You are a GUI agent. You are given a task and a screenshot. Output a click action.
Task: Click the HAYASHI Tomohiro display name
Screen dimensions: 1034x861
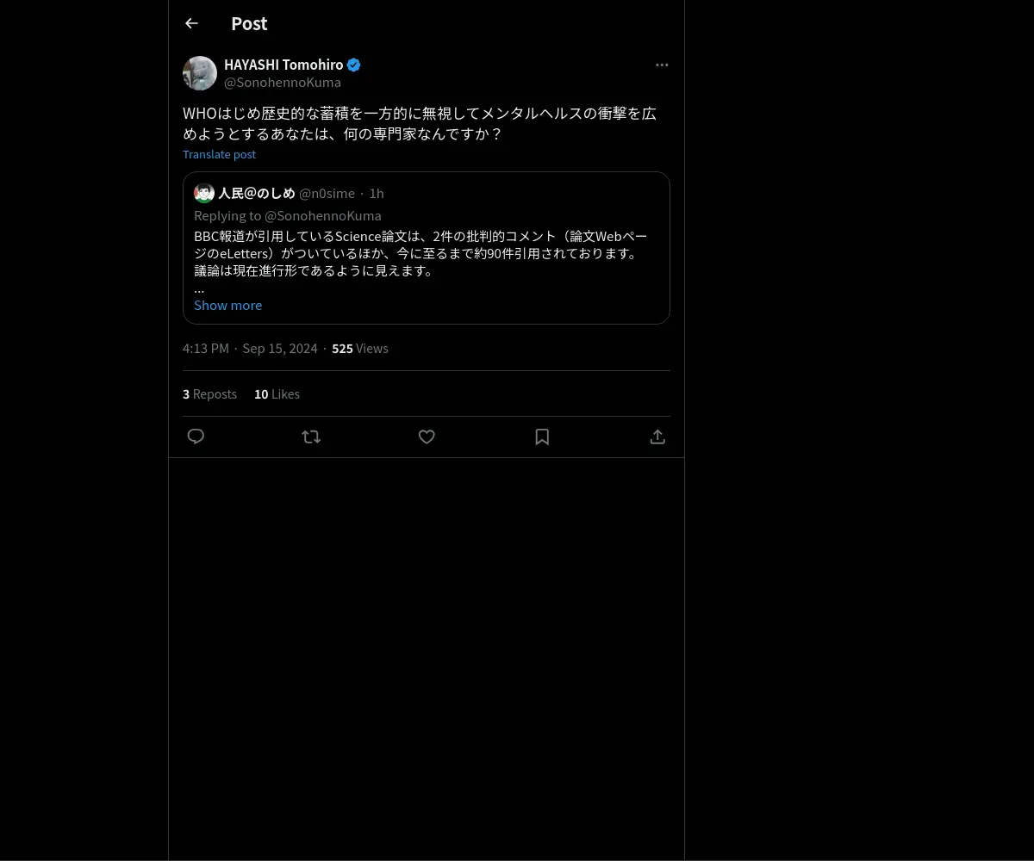click(283, 65)
